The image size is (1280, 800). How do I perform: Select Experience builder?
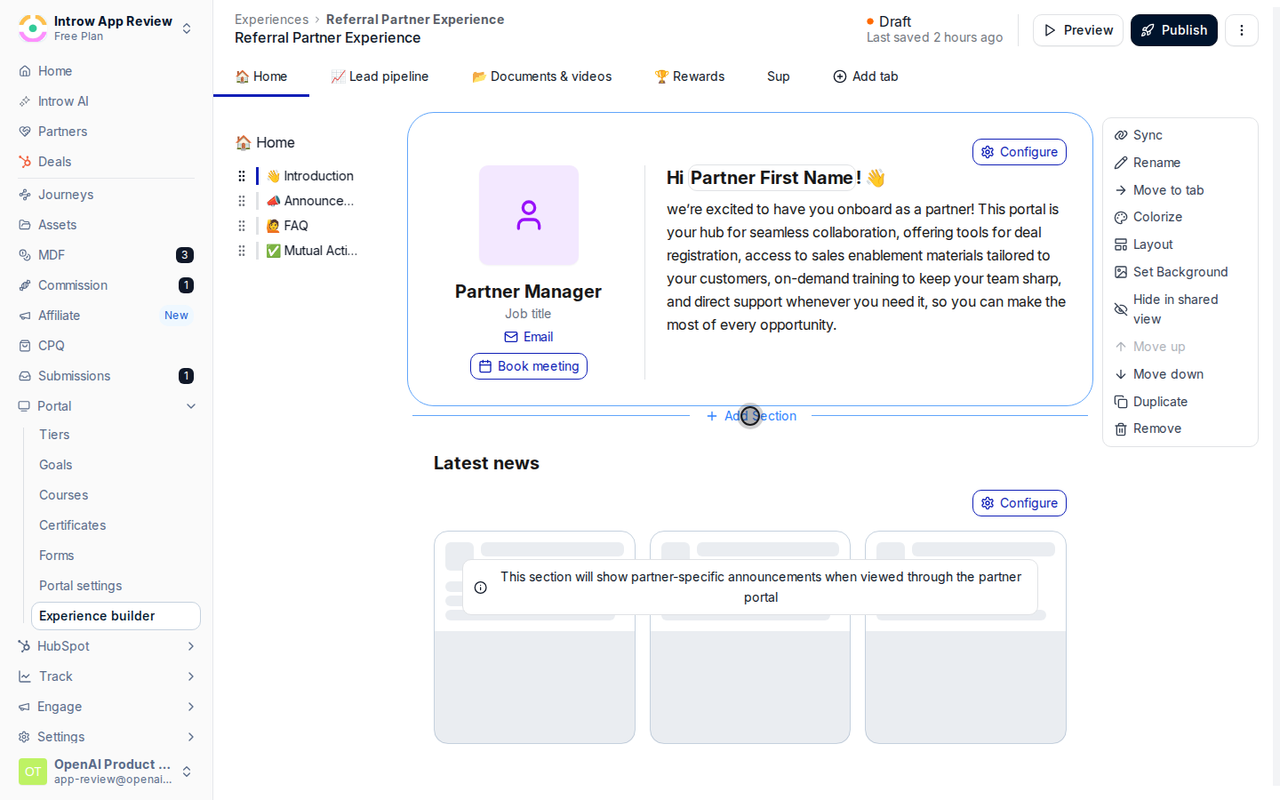click(x=116, y=616)
